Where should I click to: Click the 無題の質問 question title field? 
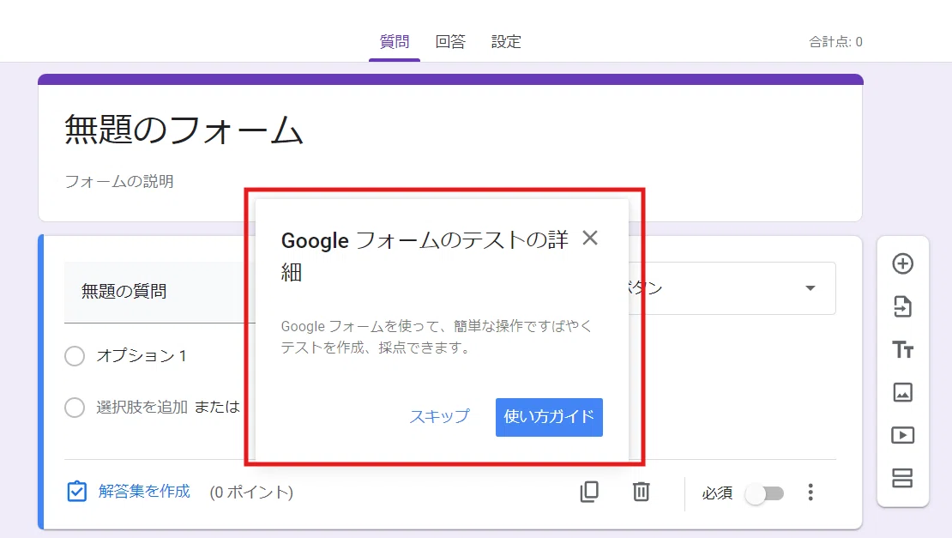click(160, 292)
